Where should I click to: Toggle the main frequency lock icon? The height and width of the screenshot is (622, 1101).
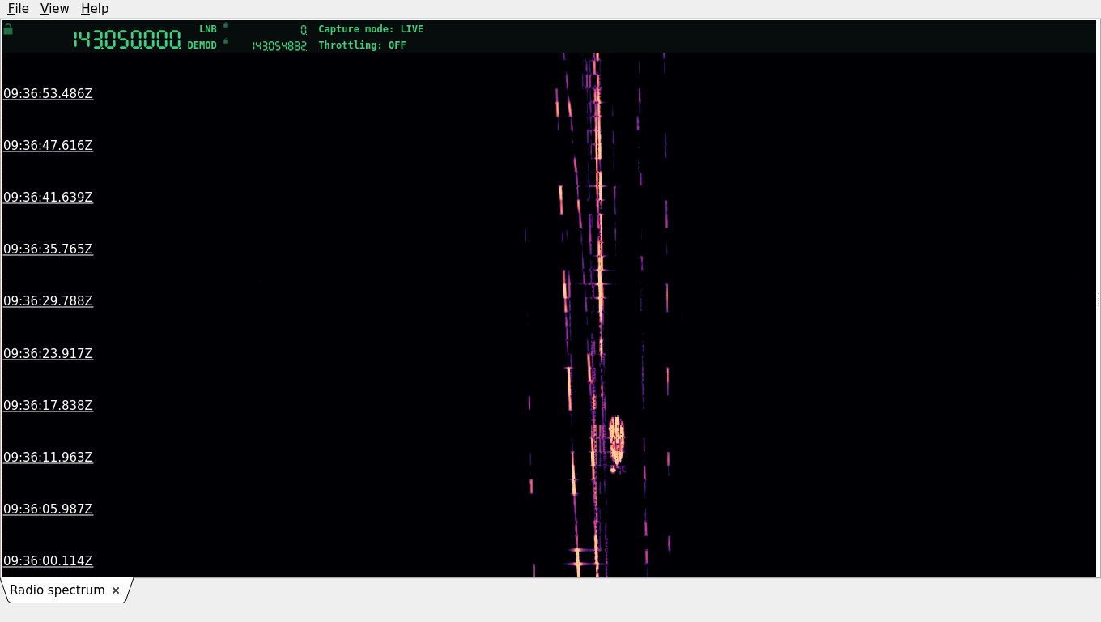[x=8, y=29]
